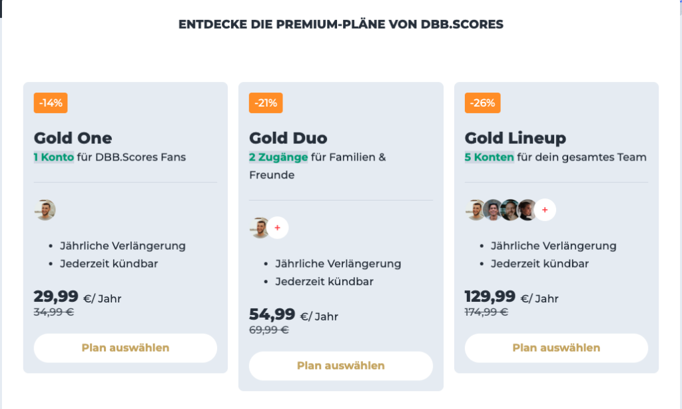Click the avatar in Gold One card

(x=45, y=210)
